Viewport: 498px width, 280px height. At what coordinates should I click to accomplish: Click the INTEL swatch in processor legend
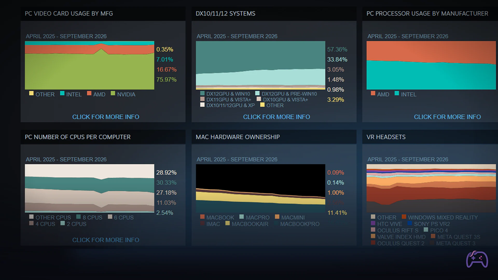pos(397,93)
